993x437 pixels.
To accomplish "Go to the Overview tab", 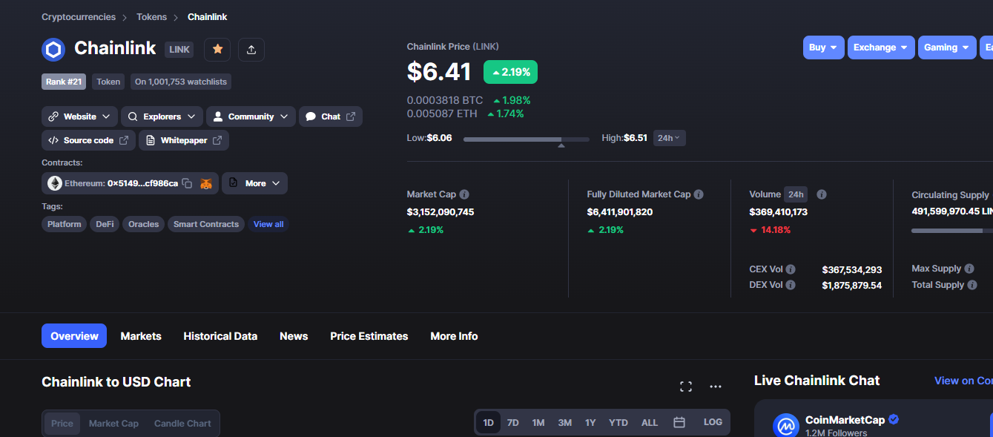I will coord(74,336).
